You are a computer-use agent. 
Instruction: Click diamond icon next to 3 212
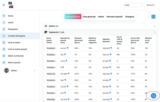coord(66,61)
